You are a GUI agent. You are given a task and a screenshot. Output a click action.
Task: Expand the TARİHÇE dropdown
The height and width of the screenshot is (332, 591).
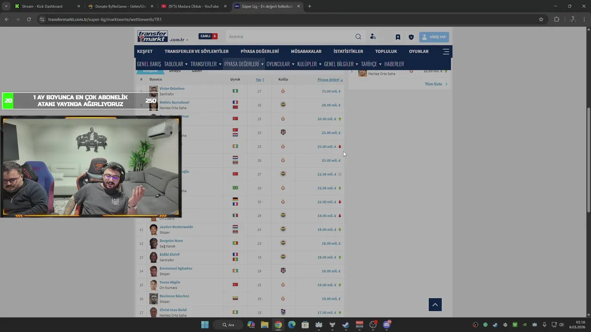[x=371, y=64]
